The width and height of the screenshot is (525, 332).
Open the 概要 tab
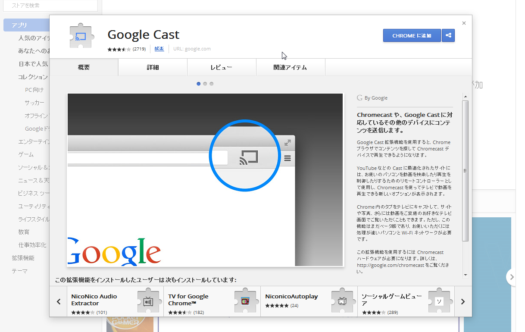[x=84, y=67]
